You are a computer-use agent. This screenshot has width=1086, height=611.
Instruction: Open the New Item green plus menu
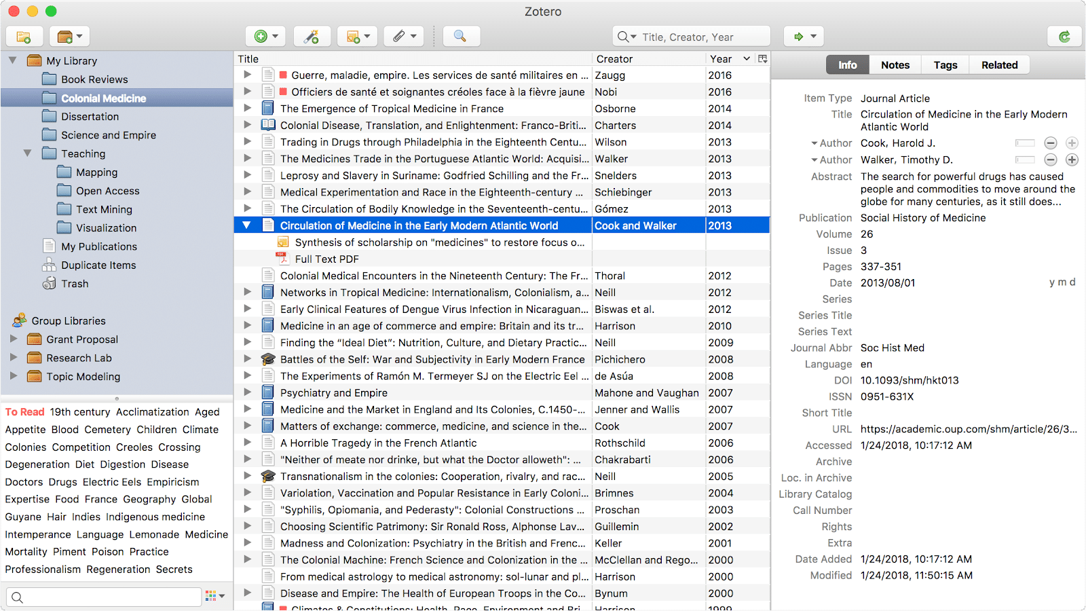tap(266, 37)
